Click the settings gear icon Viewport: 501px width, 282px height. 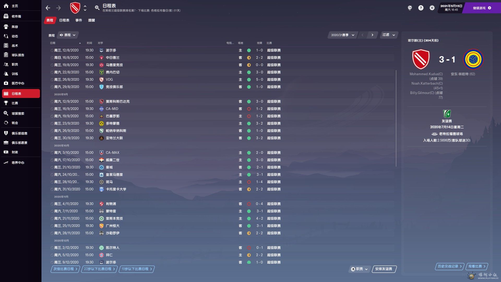(x=432, y=8)
